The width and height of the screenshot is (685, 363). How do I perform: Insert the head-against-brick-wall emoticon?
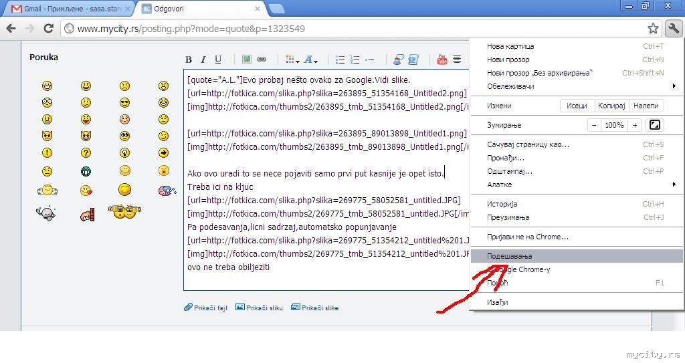pos(88,215)
